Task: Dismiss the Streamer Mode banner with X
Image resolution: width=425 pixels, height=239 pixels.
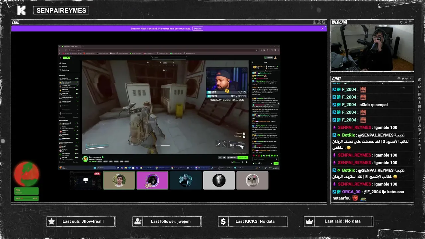Action: point(322,29)
